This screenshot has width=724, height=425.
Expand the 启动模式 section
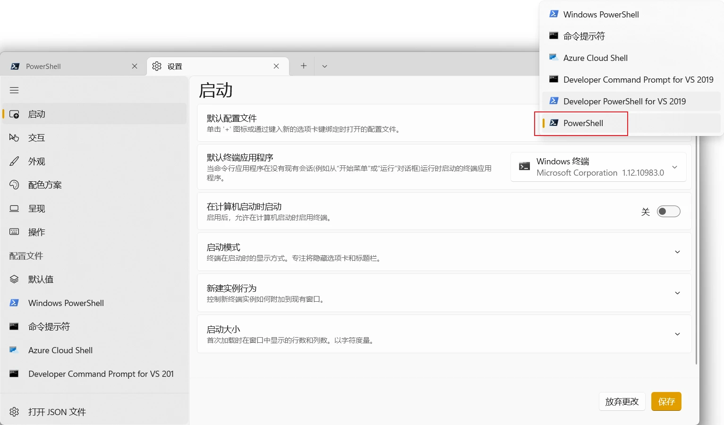point(444,252)
